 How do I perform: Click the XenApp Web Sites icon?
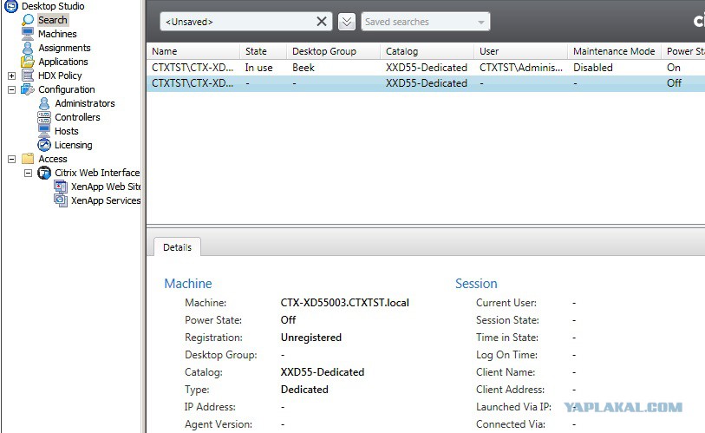60,187
